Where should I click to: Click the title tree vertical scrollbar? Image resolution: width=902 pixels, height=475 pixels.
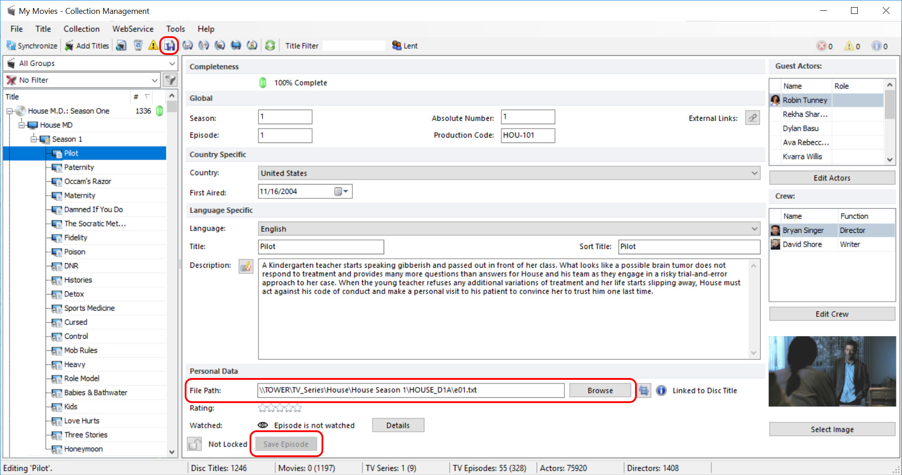point(172,273)
